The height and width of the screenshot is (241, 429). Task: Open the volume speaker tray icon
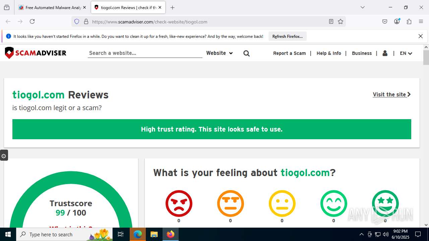point(386,234)
